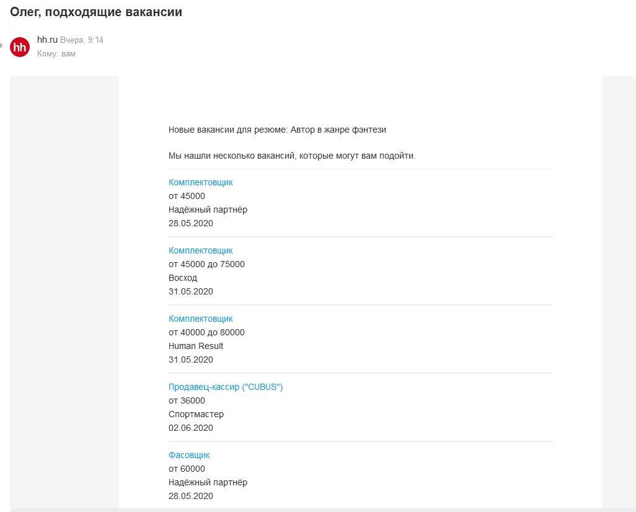Open the Комплектовщик vacancy paying "от 45000" only
This screenshot has width=636, height=512.
tap(200, 182)
